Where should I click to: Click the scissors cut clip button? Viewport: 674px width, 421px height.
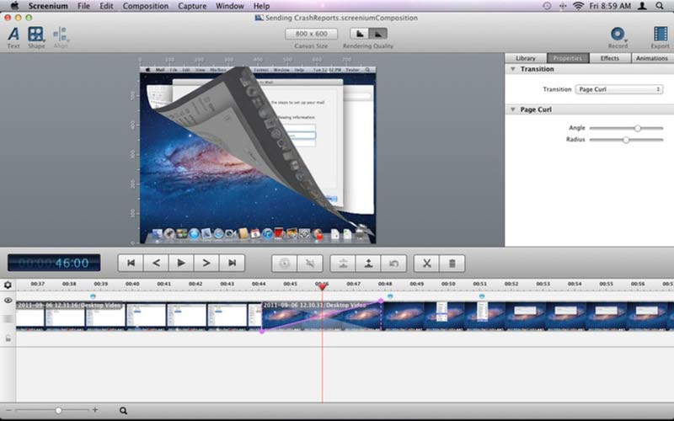coord(426,263)
